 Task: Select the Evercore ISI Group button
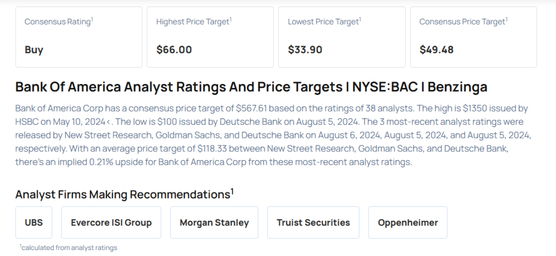(x=111, y=222)
